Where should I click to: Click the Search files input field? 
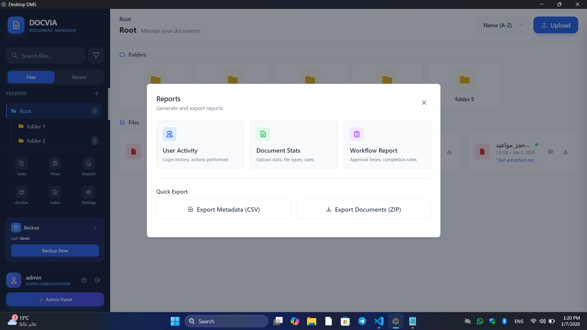(x=46, y=55)
